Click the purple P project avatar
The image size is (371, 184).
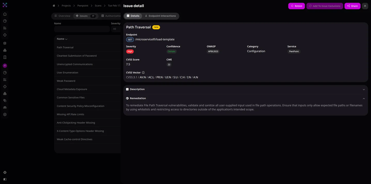tap(5, 66)
